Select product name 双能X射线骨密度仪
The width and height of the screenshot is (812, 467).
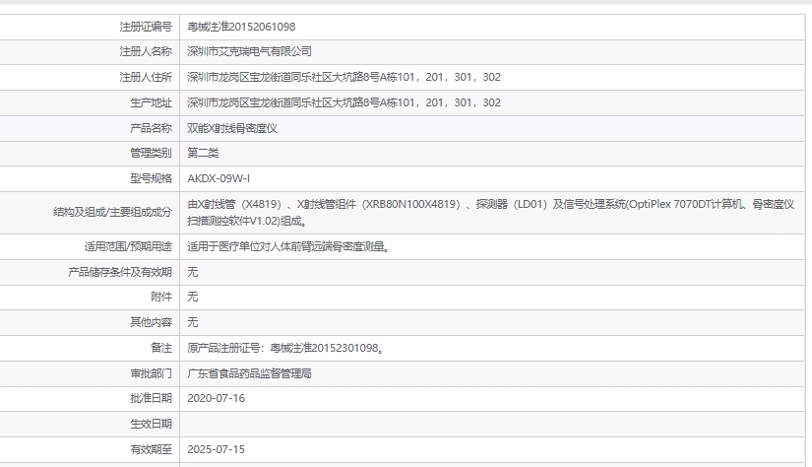tap(232, 128)
